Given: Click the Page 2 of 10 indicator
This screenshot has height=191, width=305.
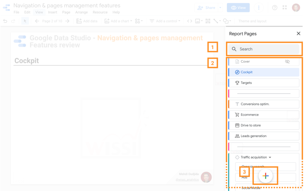Looking at the screenshot, I should (52, 21).
